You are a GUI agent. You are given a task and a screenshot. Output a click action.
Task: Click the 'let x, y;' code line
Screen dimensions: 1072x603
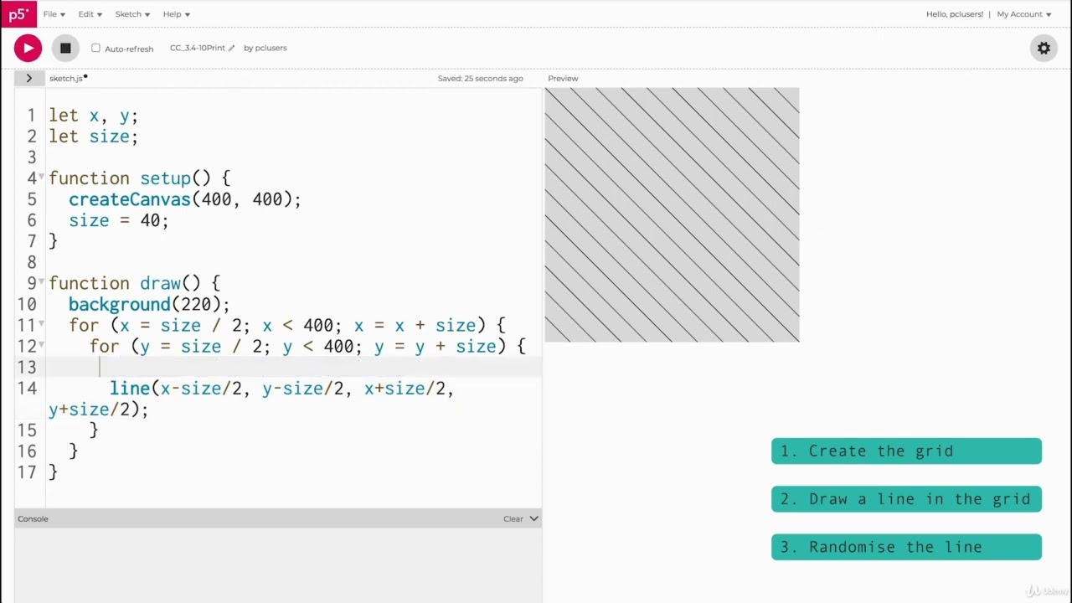coord(94,116)
